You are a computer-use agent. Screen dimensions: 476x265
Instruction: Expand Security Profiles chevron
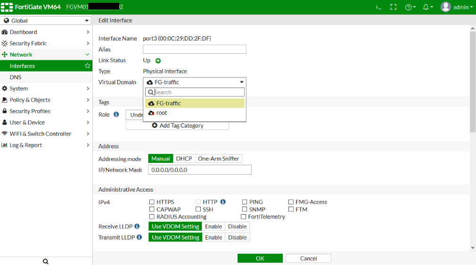[x=88, y=111]
